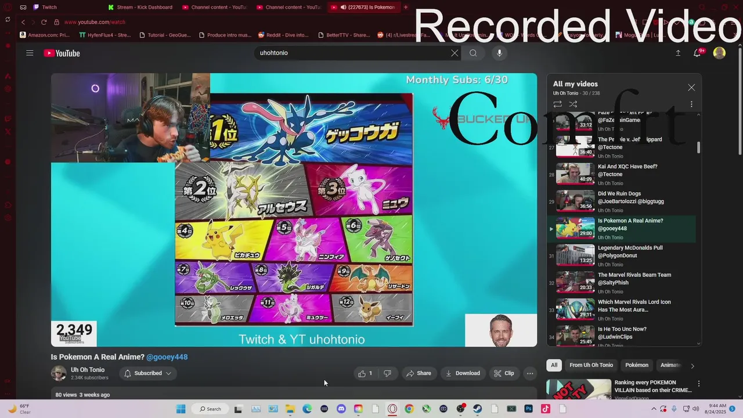Download the video
The height and width of the screenshot is (418, 743).
[463, 373]
